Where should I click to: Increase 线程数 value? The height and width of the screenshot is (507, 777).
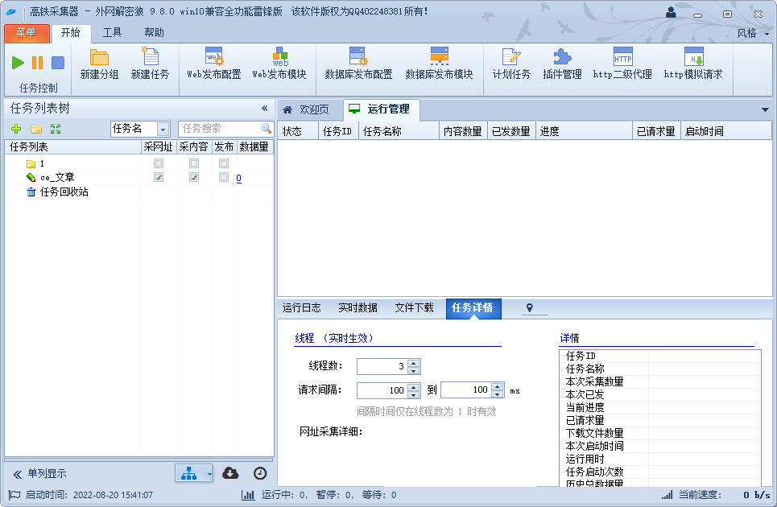pyautogui.click(x=415, y=363)
